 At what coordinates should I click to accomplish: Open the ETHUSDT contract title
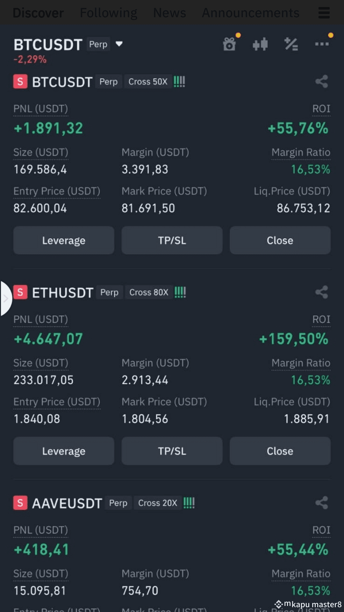62,292
